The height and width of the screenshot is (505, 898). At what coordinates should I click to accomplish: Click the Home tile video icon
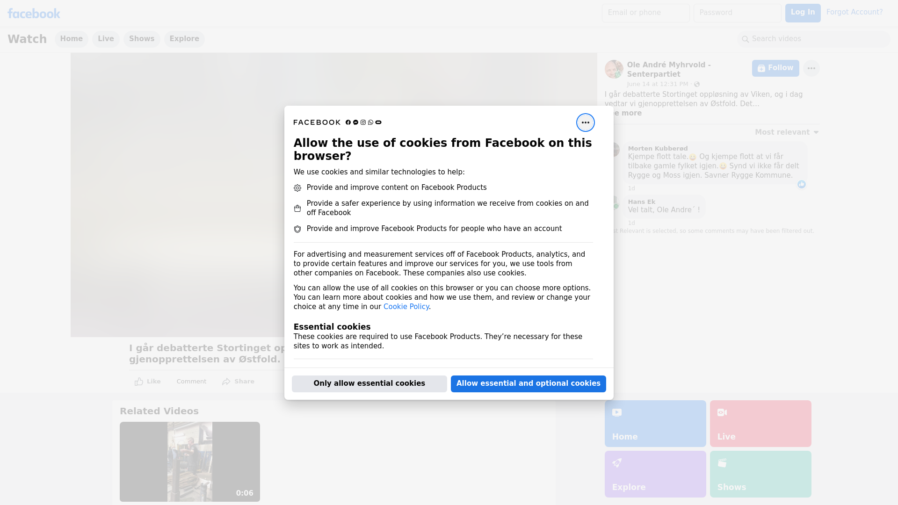(617, 412)
